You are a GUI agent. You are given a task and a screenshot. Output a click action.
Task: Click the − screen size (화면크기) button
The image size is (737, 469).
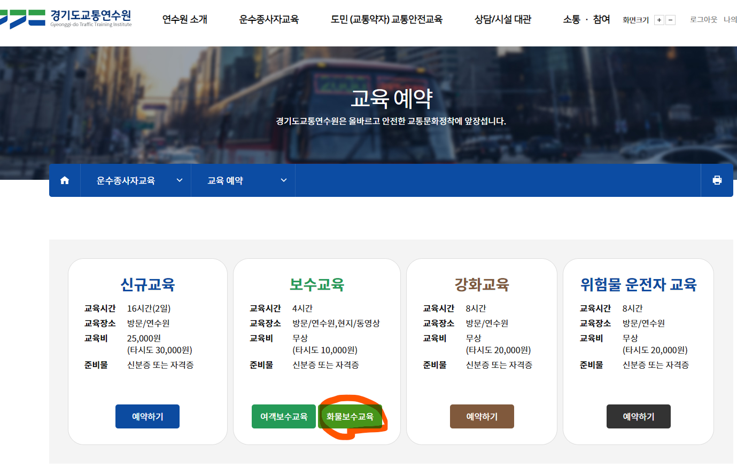click(670, 19)
